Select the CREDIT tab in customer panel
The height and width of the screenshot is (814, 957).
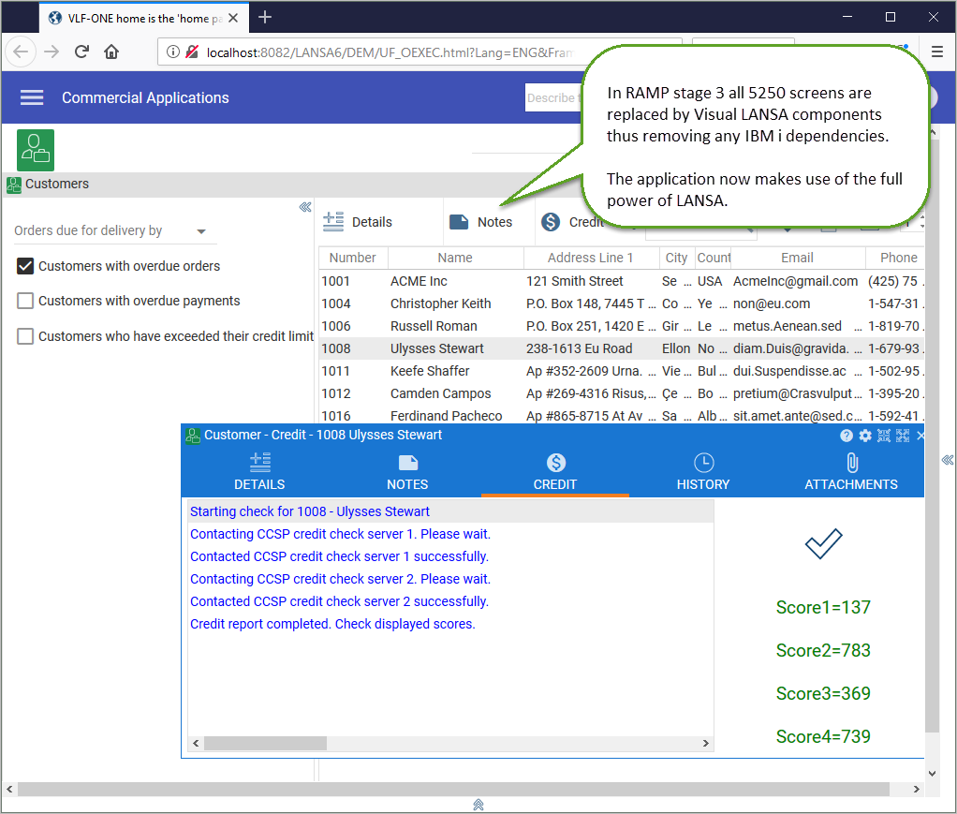(554, 472)
